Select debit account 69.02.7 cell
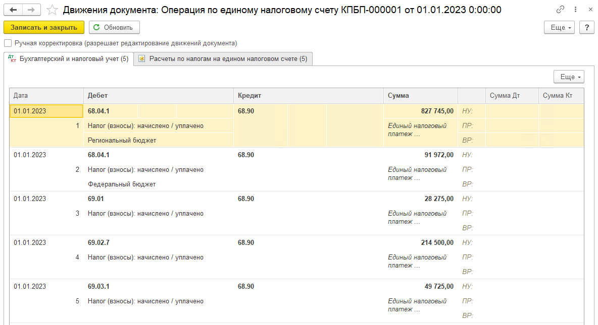Viewport: 598px width, 325px height. pyautogui.click(x=98, y=243)
